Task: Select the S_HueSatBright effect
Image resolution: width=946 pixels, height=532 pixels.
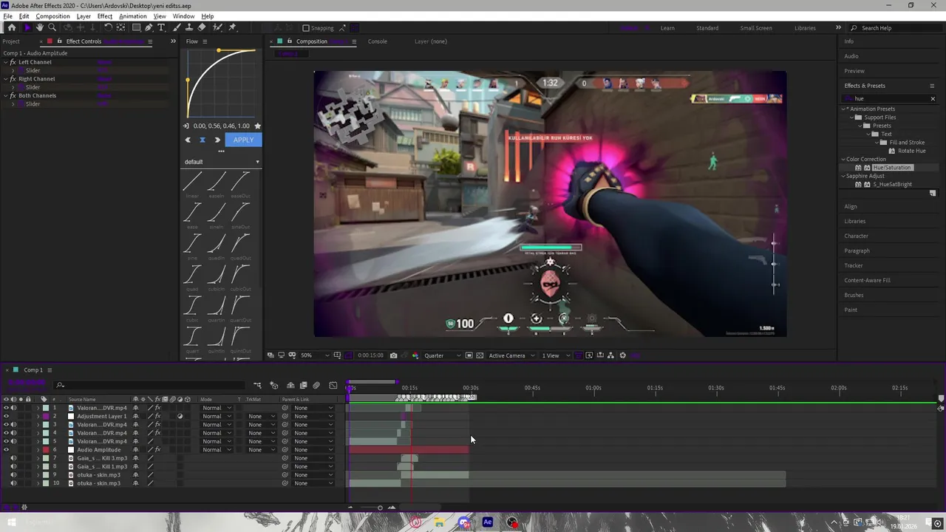Action: (892, 185)
